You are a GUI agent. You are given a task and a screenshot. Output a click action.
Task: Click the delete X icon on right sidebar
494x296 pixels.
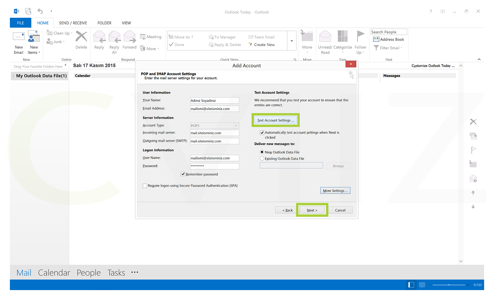473,122
